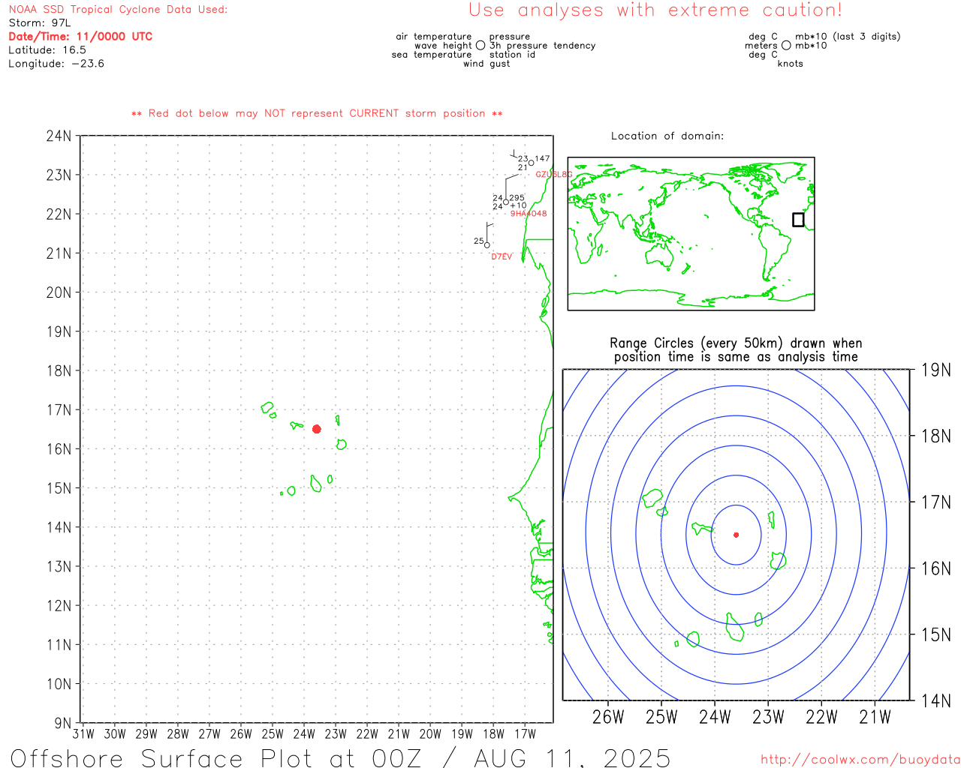Image resolution: width=961 pixels, height=768 pixels.
Task: Click the world map thumbnail
Action: (x=691, y=234)
